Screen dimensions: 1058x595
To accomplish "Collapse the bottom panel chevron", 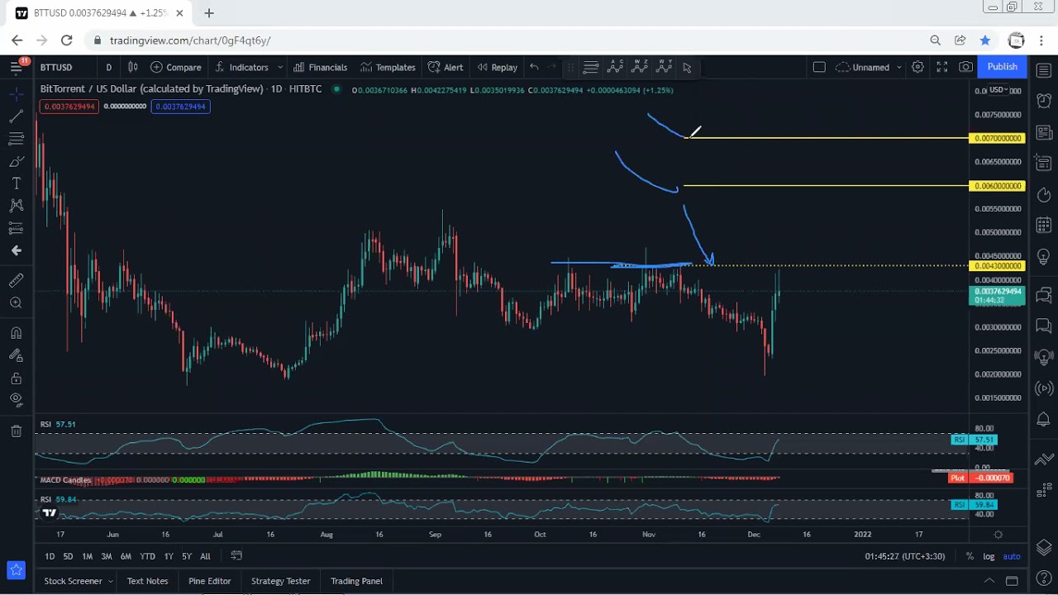I will click(989, 581).
